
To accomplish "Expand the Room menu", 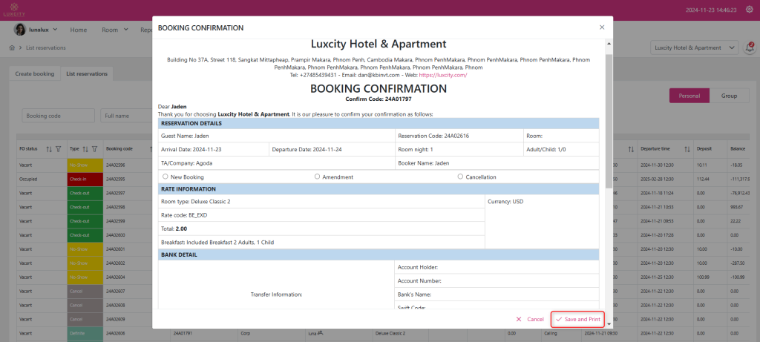I will pos(114,30).
